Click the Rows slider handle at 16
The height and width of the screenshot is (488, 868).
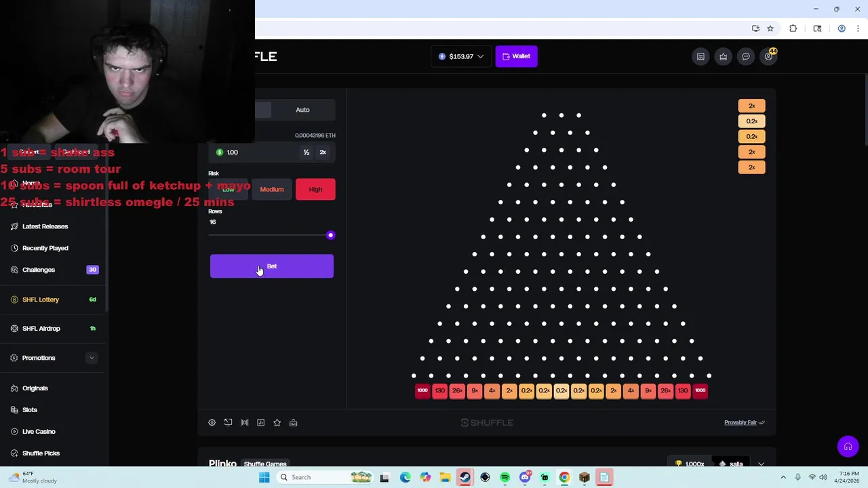(x=330, y=235)
